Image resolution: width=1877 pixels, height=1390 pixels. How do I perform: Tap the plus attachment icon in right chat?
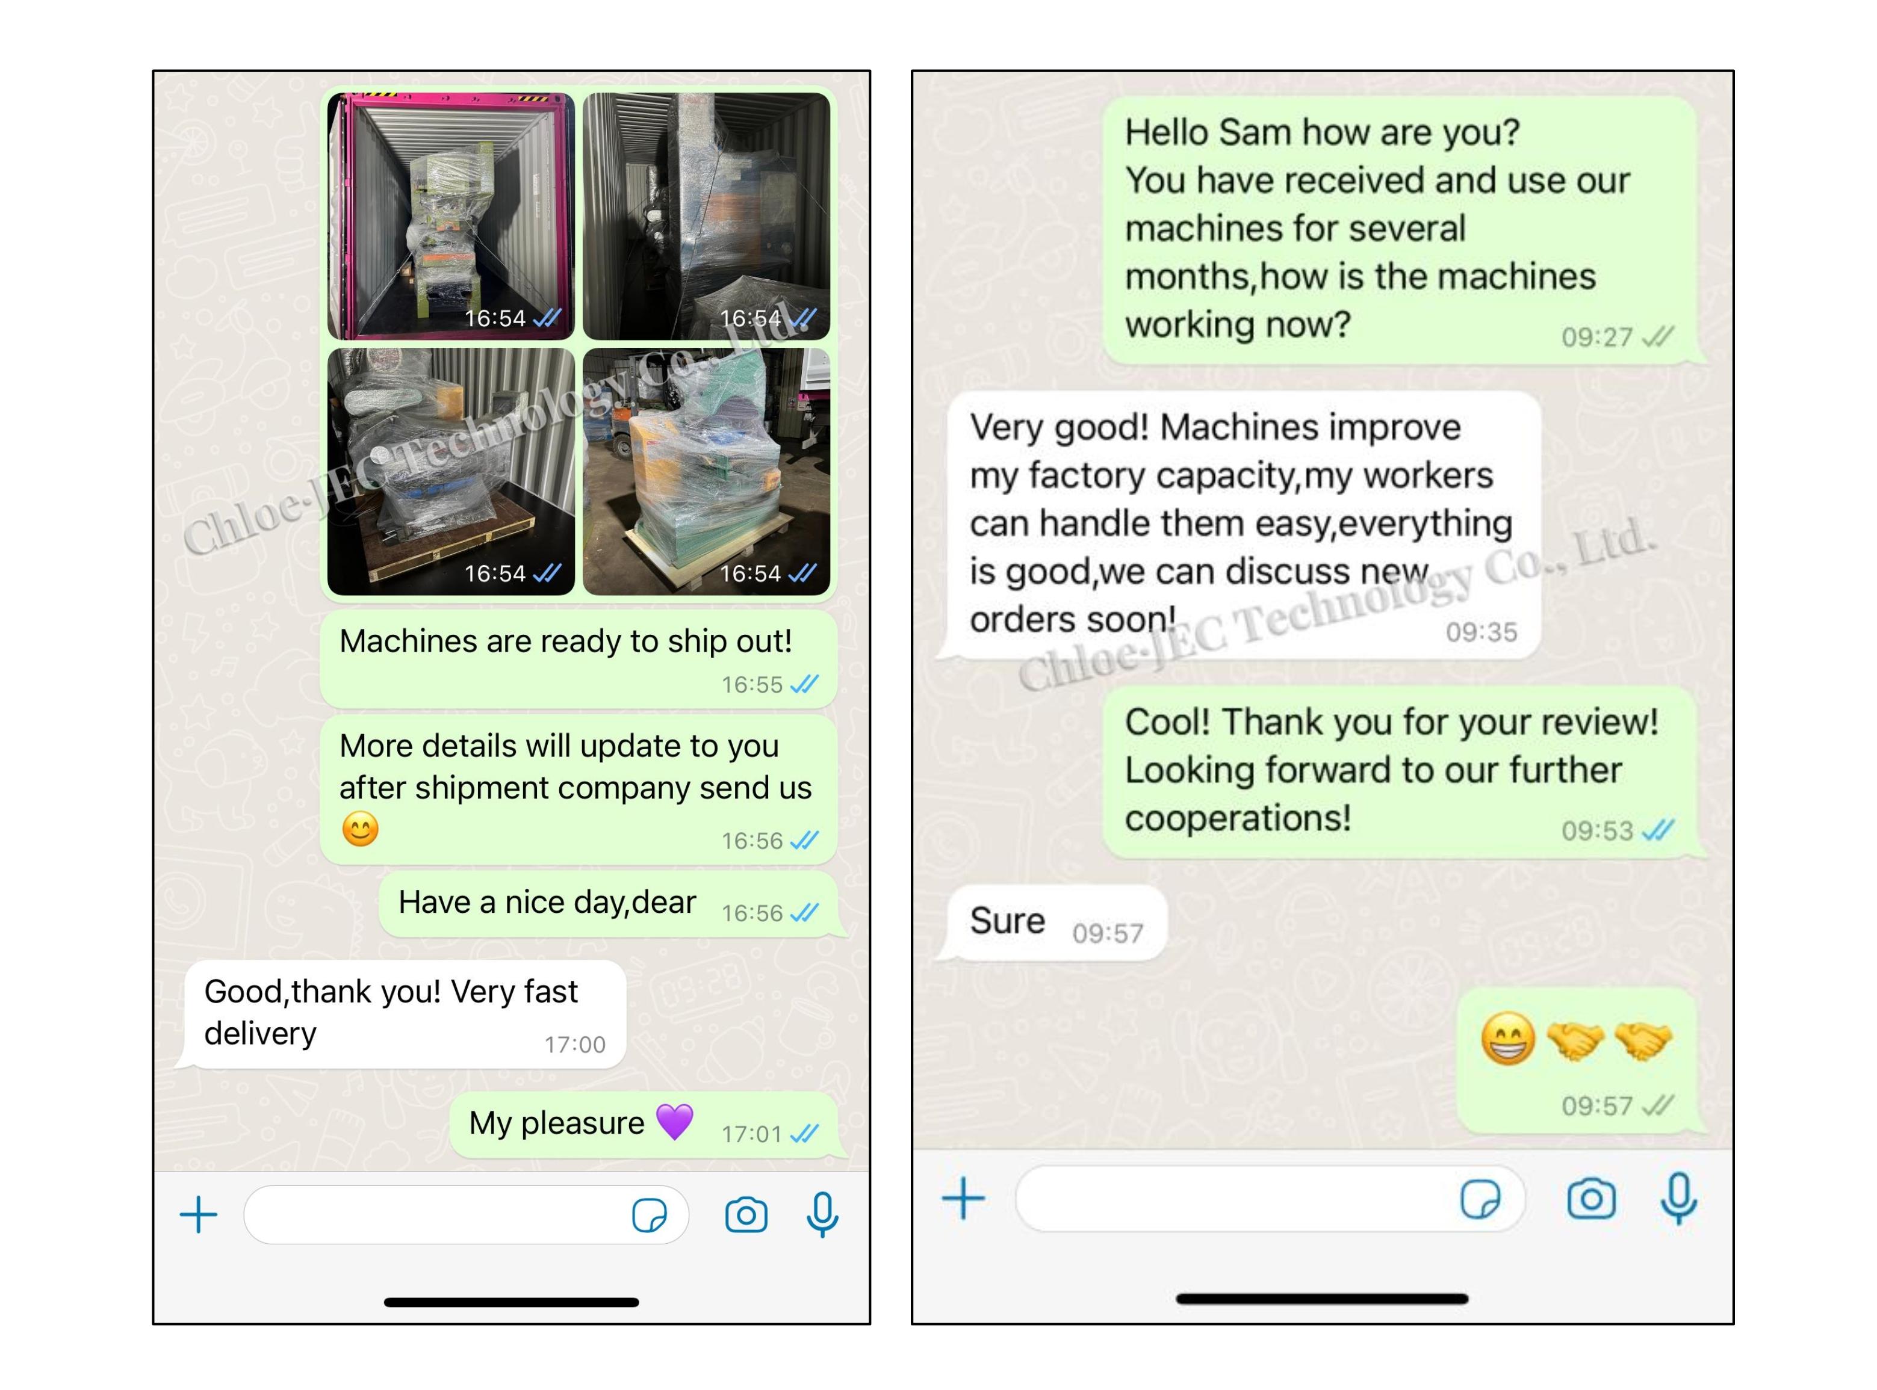point(963,1198)
